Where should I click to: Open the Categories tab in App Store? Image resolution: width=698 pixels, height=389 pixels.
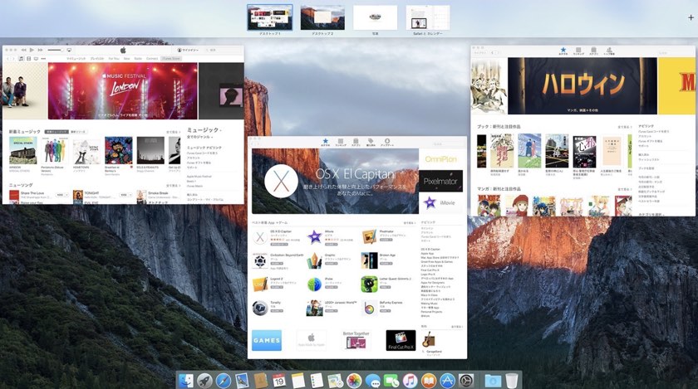tap(356, 143)
